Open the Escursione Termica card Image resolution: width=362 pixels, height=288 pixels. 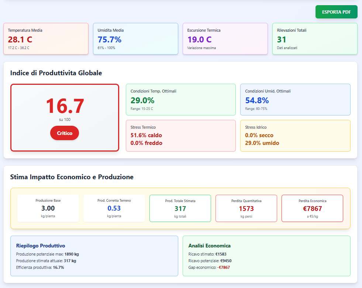point(225,39)
